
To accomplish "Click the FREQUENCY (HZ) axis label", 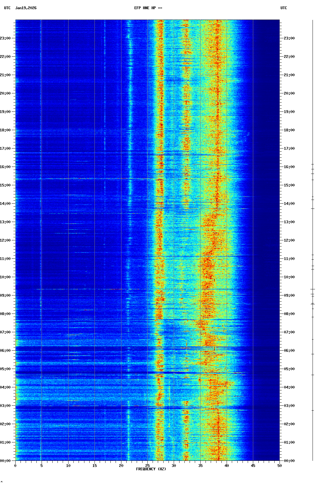I will (151, 469).
